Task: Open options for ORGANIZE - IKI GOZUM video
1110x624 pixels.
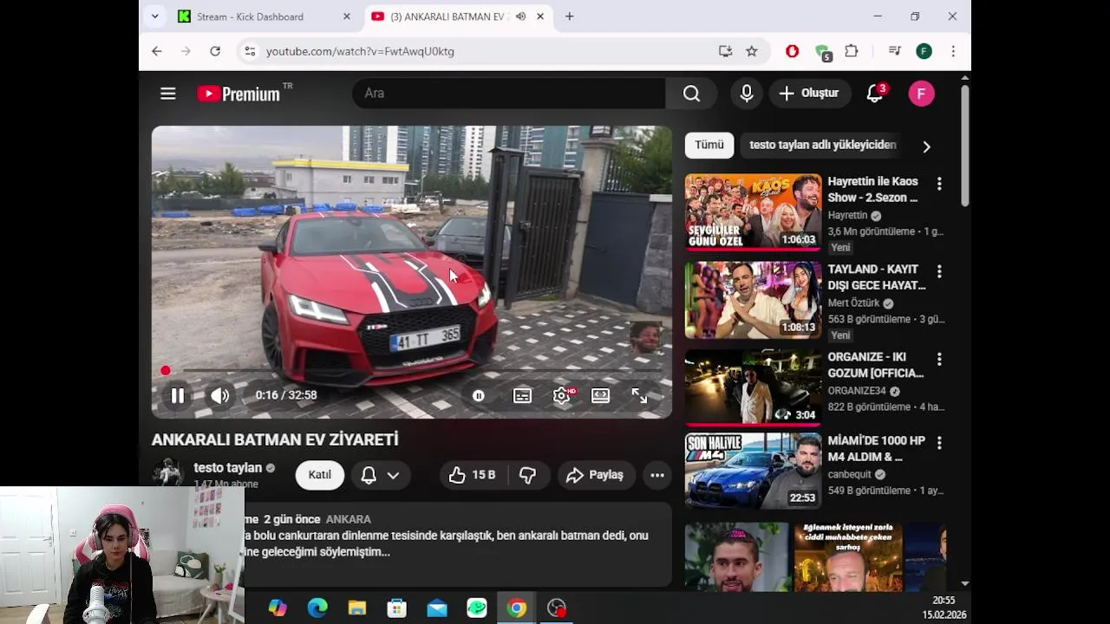Action: pos(939,359)
